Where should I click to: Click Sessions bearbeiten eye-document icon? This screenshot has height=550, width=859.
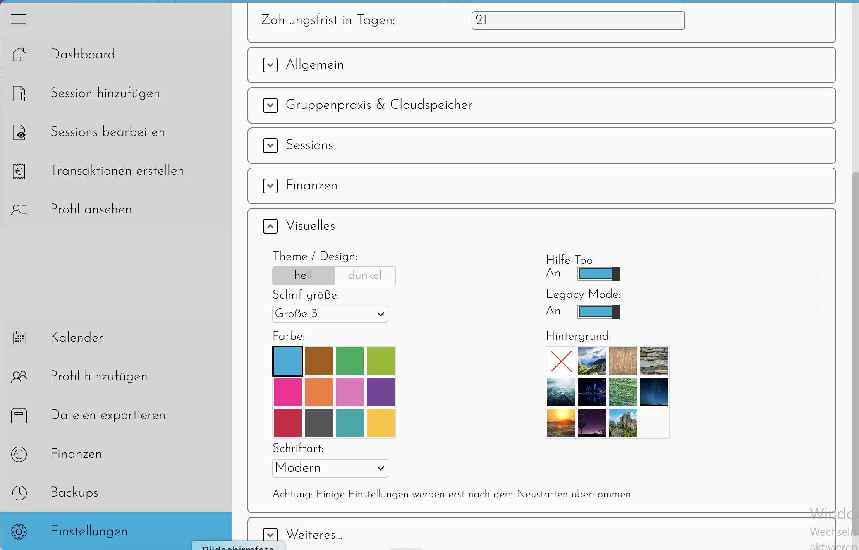click(x=19, y=132)
